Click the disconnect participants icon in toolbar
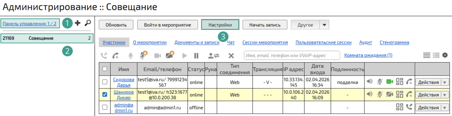 pyautogui.click(x=116, y=56)
